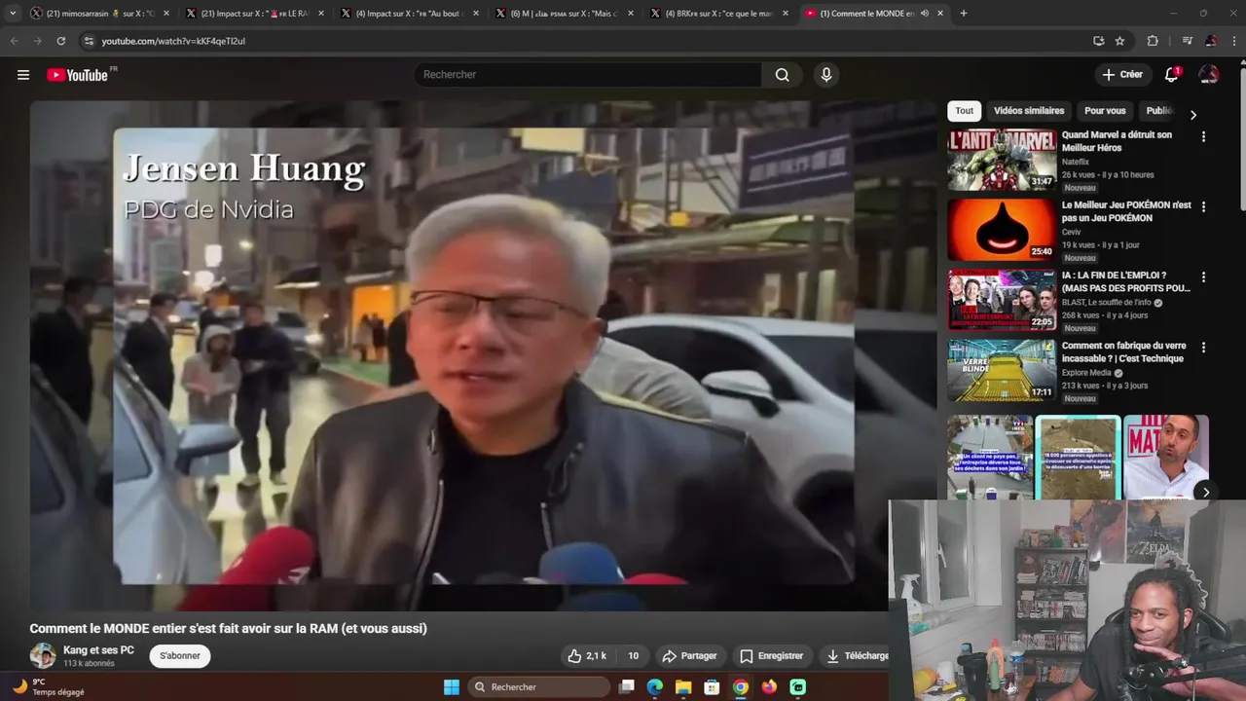Open the middle Shorts thumbnail with teal border
Image resolution: width=1246 pixels, height=701 pixels.
[x=1078, y=458]
